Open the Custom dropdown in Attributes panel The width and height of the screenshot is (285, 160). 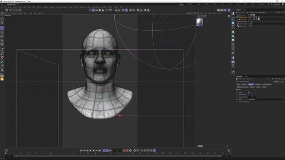pyautogui.click(x=278, y=82)
